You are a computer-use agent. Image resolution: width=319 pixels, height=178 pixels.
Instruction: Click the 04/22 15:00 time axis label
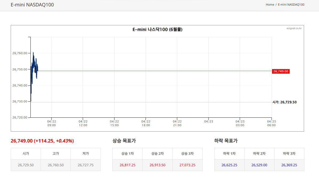coord(114,123)
